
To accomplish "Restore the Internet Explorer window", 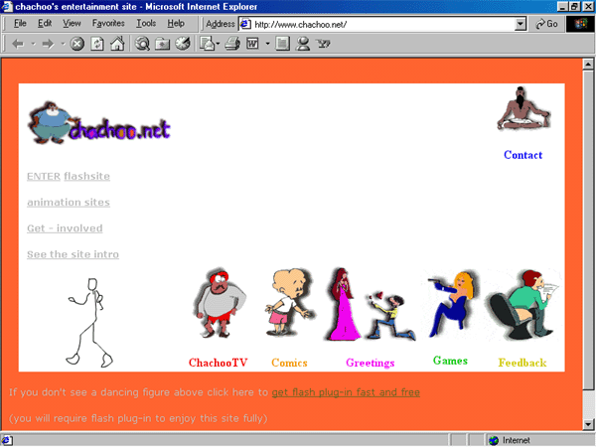I will (x=575, y=7).
